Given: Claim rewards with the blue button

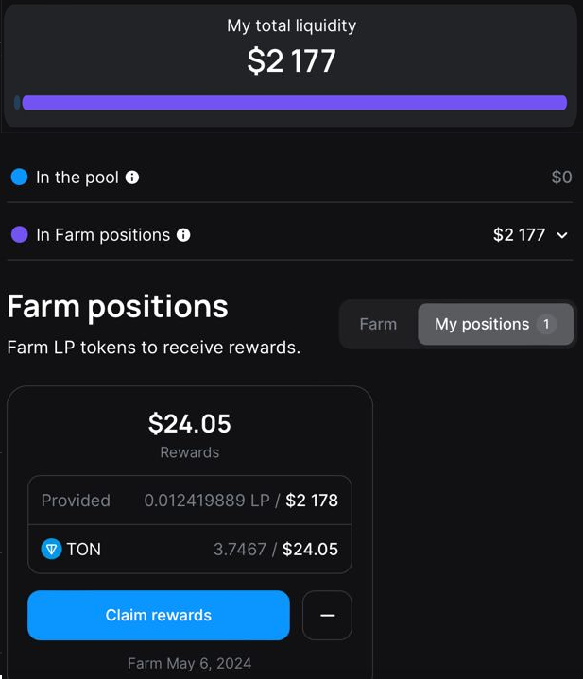Looking at the screenshot, I should coord(159,615).
